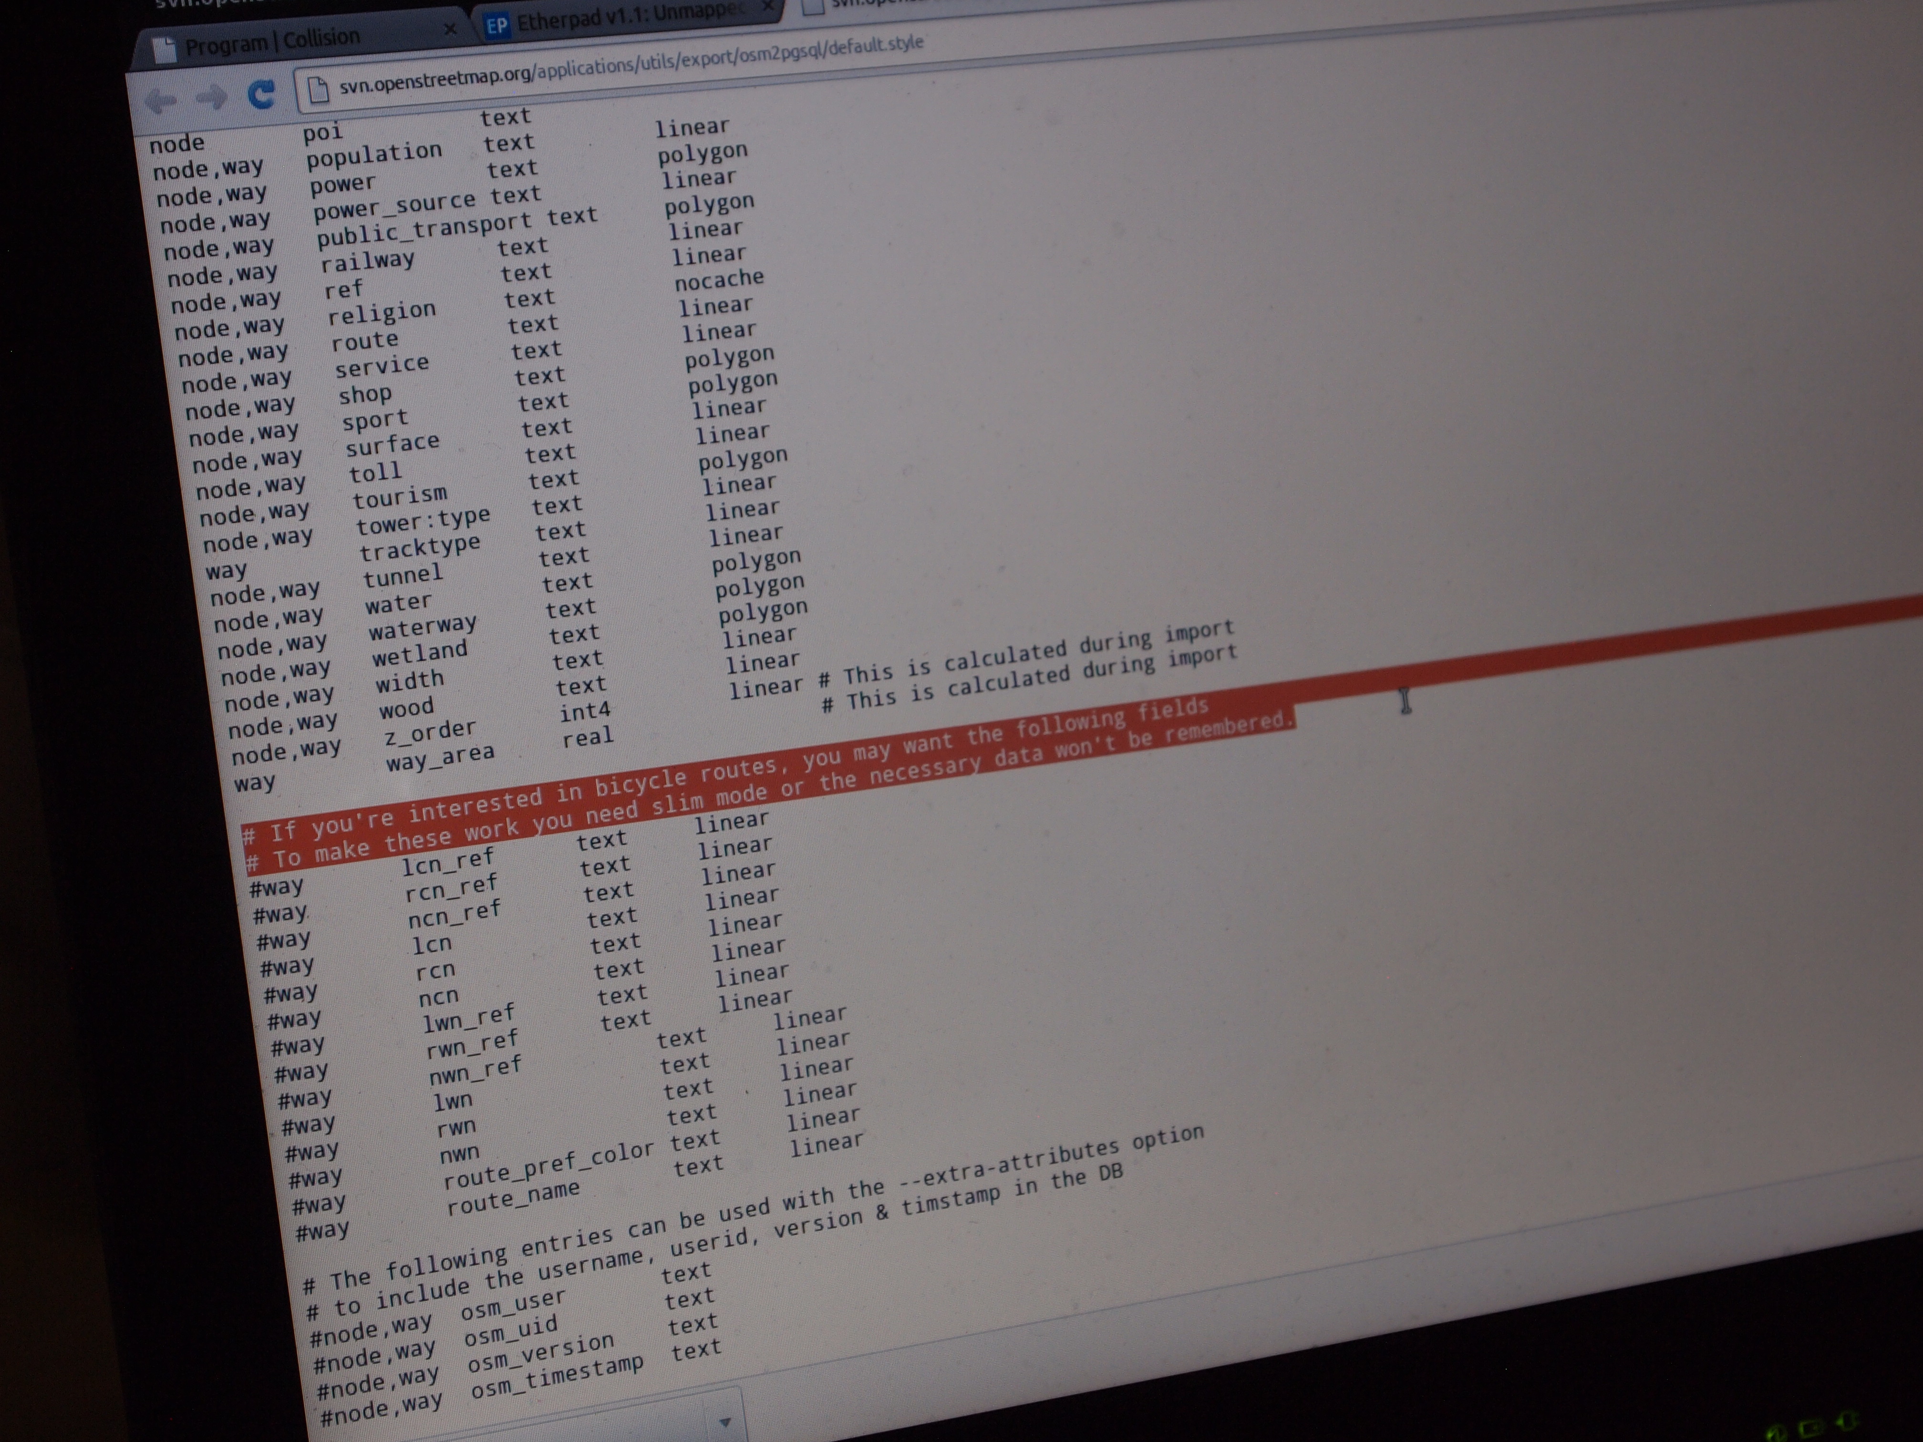Screen dimensions: 1923x1442
Task: Click the page icon in the address bar
Action: tap(318, 90)
